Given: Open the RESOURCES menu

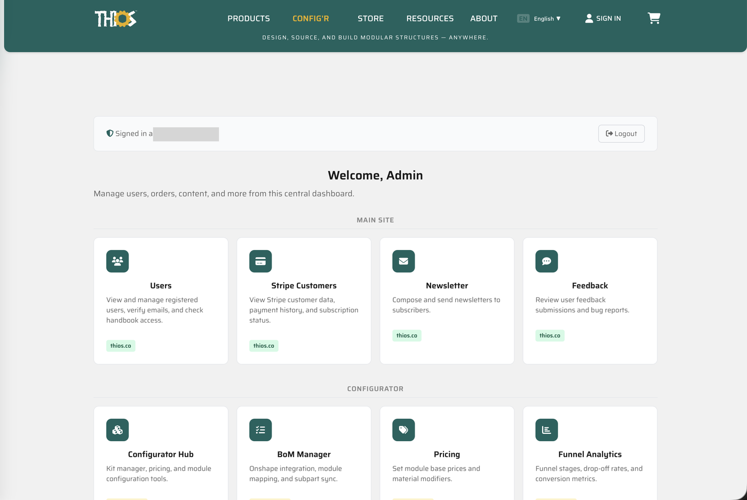Looking at the screenshot, I should 430,19.
